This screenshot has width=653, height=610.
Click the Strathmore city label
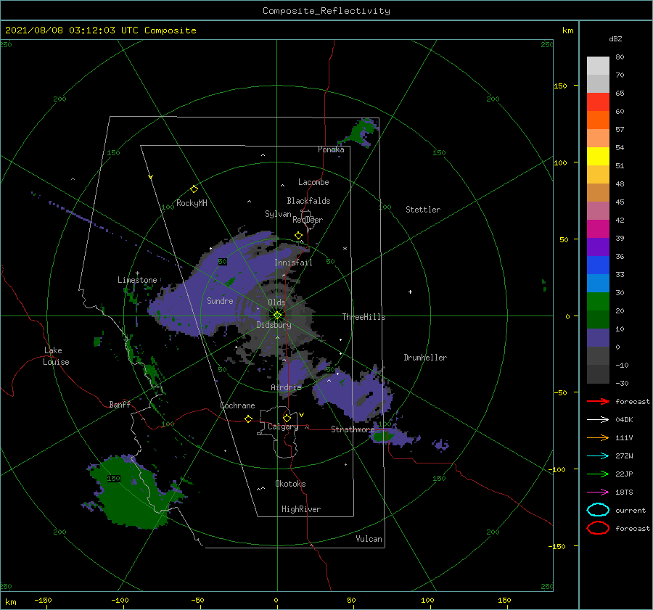(x=353, y=429)
